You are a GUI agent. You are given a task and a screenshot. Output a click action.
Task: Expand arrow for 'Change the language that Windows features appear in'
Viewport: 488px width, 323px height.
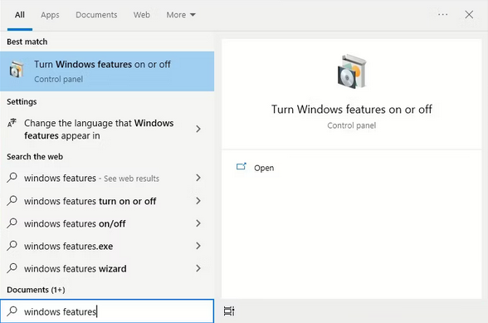pyautogui.click(x=198, y=129)
